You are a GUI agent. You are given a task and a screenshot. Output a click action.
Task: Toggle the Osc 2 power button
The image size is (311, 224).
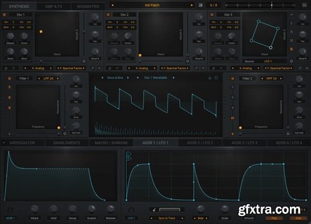108,15
